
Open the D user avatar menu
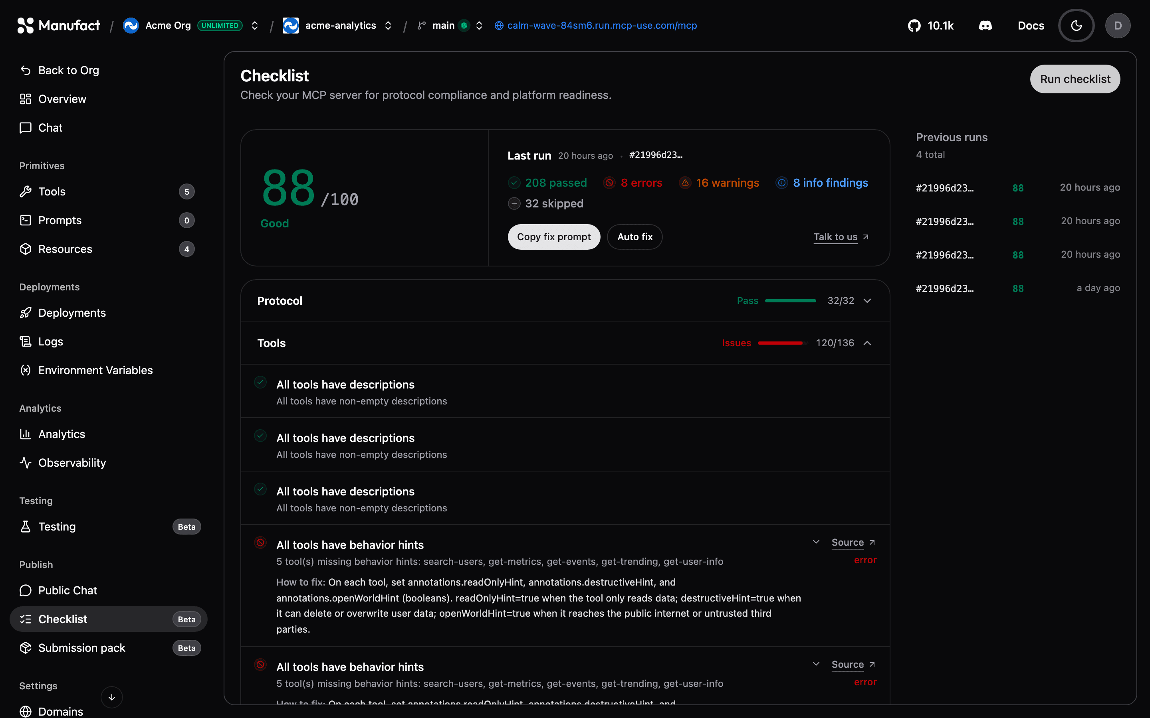tap(1118, 26)
